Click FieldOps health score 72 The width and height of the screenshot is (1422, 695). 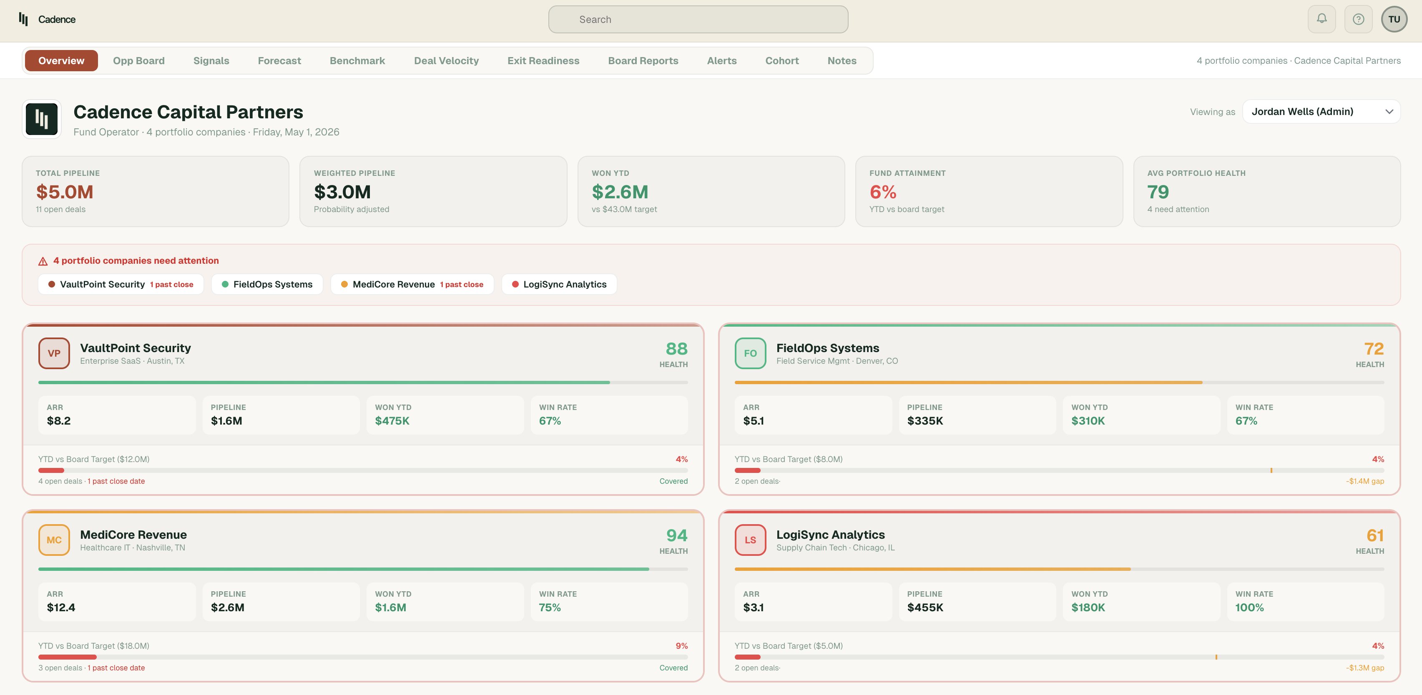coord(1374,349)
